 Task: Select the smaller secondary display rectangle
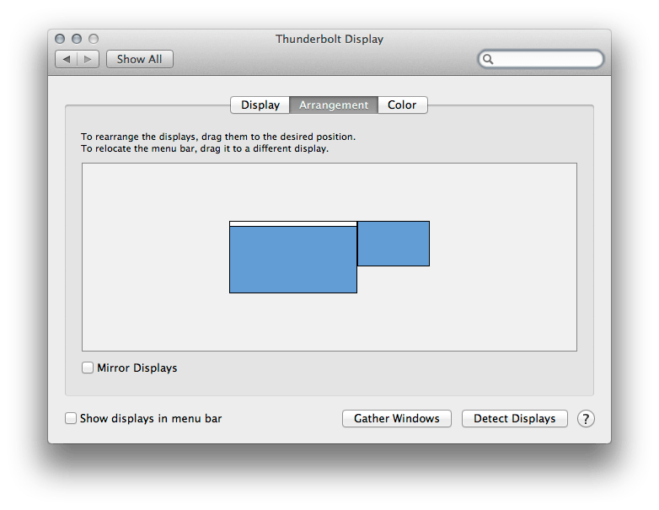coord(394,244)
